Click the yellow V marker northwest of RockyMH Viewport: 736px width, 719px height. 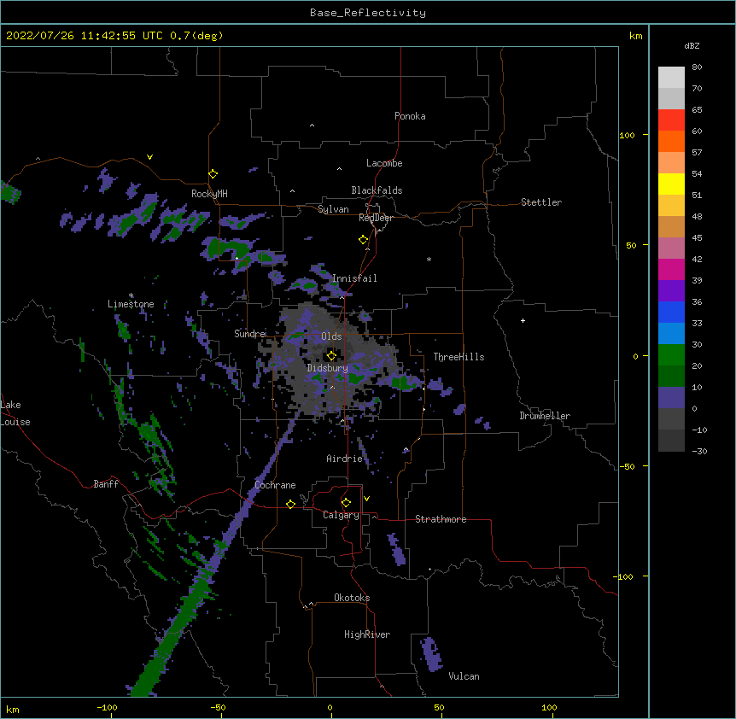pos(149,157)
